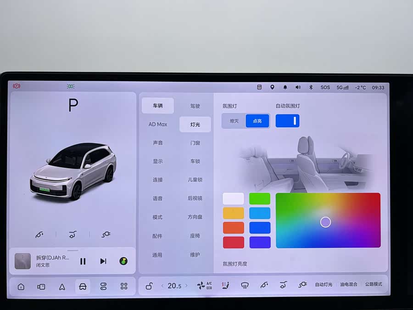Open the apps grid icon
This screenshot has width=413, height=310.
124,287
